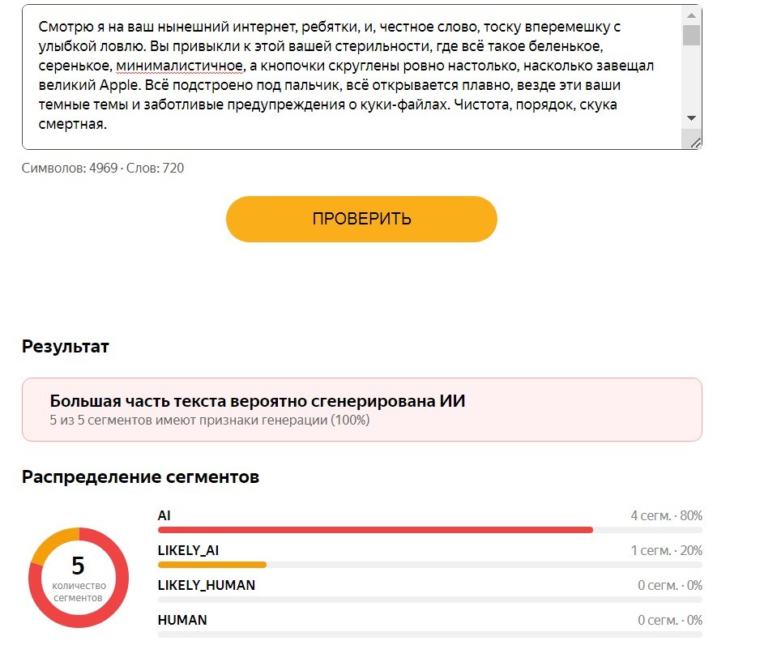Click the red AI progress bar
This screenshot has height=662, width=777.
(x=375, y=530)
